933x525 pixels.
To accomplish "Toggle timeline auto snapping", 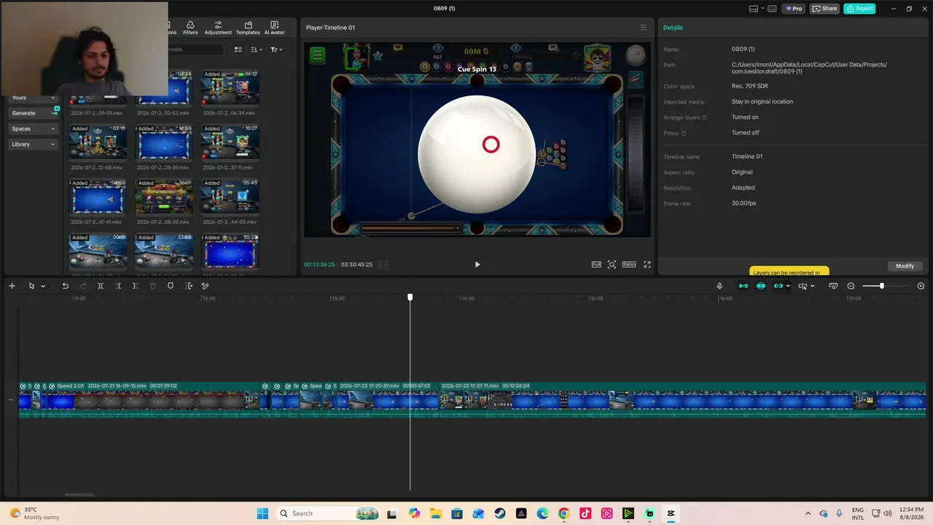I will 761,286.
